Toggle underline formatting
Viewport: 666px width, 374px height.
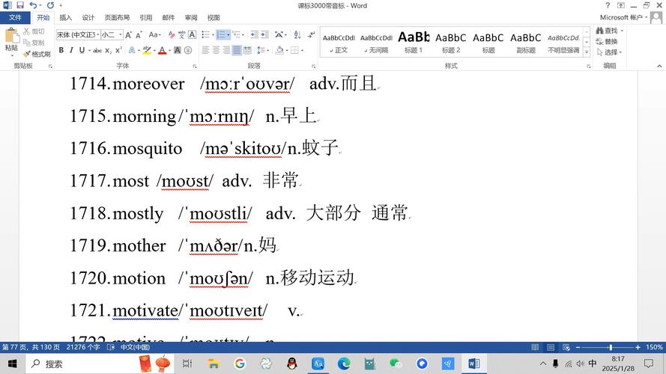click(82, 50)
